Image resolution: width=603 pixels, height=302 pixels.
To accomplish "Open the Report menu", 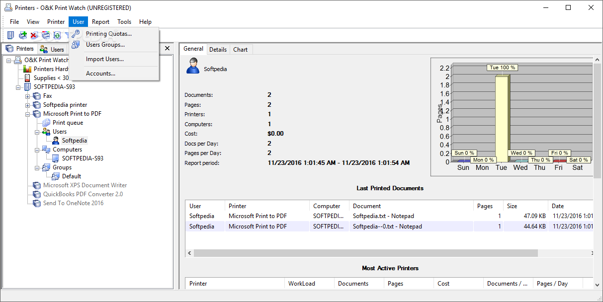I will (x=100, y=22).
